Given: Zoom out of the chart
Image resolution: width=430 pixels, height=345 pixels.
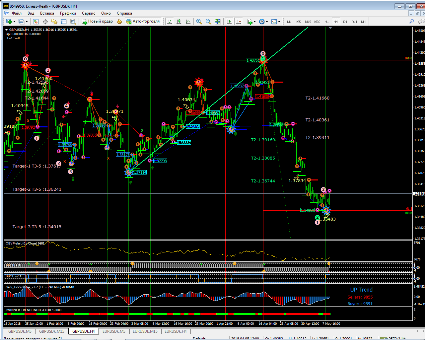Looking at the screenshot, I should (x=208, y=22).
